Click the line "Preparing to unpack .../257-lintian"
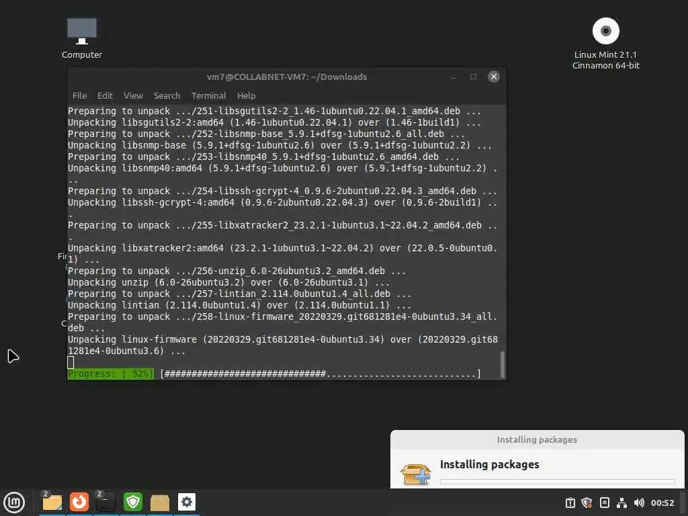This screenshot has height=516, width=688. (x=239, y=294)
